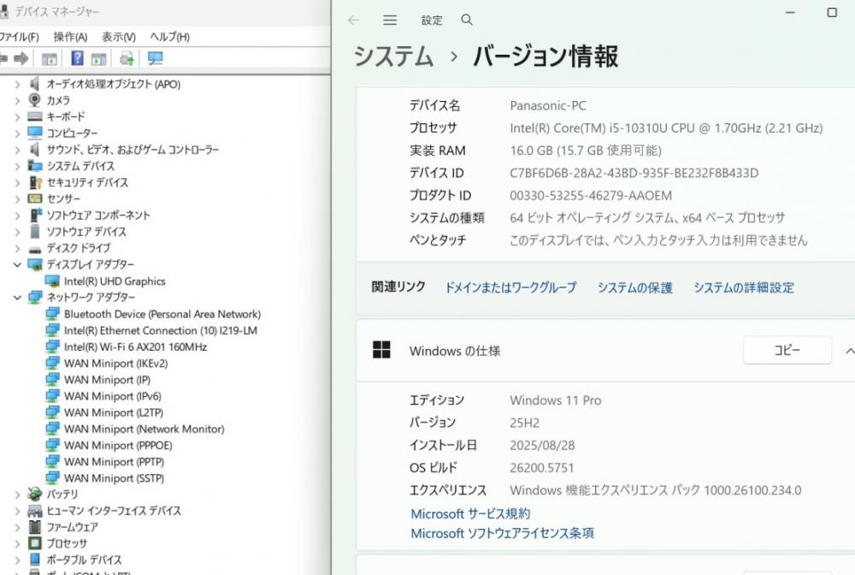Click the show/hide console tree toolbar icon
Screen dimensions: 855x575
tap(50, 58)
